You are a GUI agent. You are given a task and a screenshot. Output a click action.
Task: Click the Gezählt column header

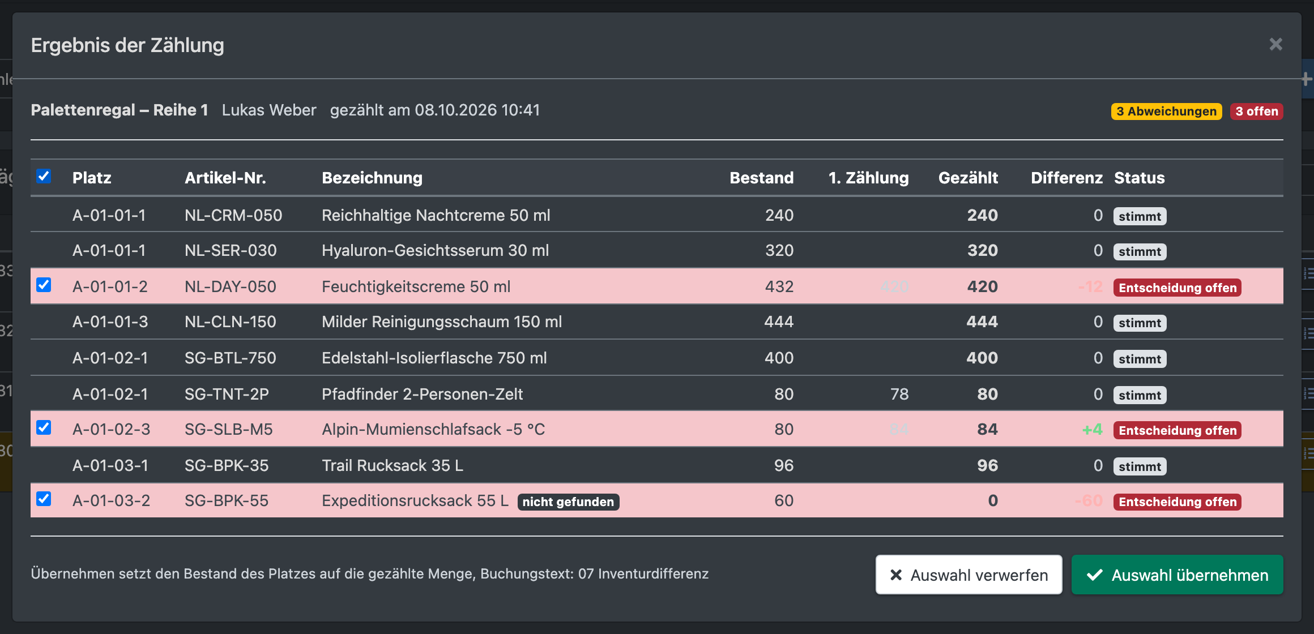968,178
